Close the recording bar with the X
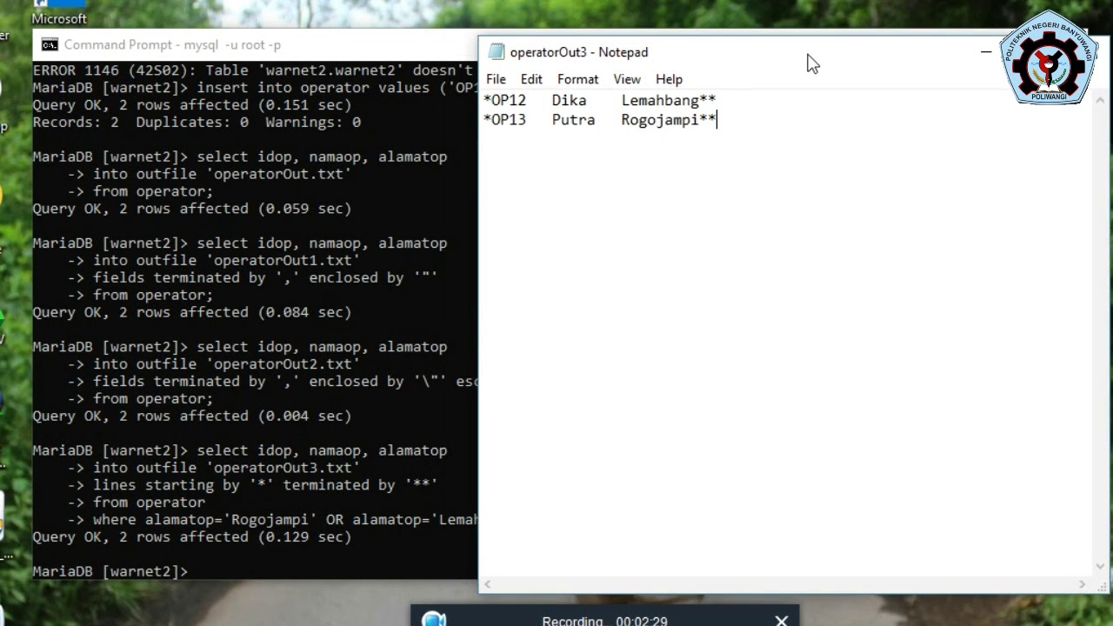The image size is (1113, 626). (x=781, y=621)
